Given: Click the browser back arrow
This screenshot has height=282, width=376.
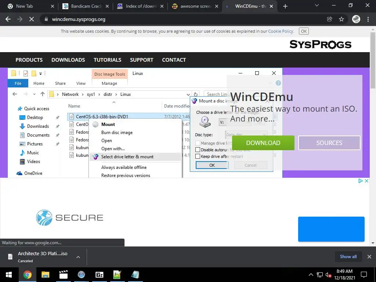Looking at the screenshot, I should (x=8, y=19).
